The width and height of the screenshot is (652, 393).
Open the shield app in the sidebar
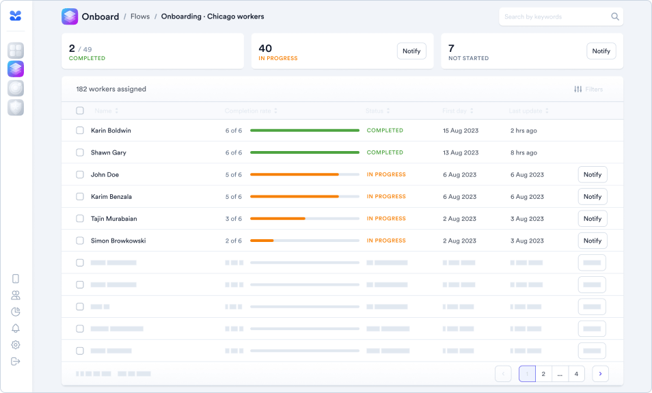click(x=16, y=107)
